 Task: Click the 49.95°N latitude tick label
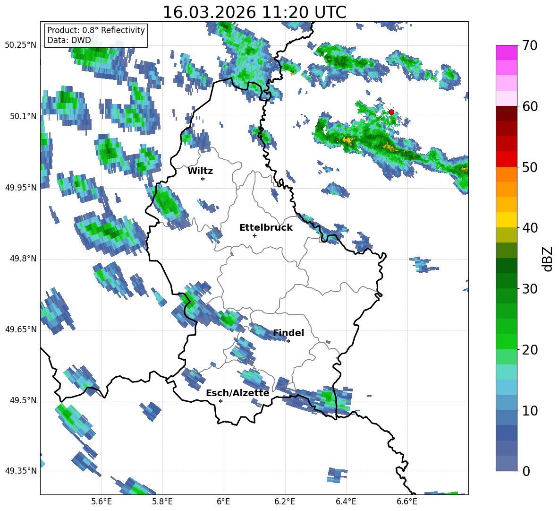21,188
